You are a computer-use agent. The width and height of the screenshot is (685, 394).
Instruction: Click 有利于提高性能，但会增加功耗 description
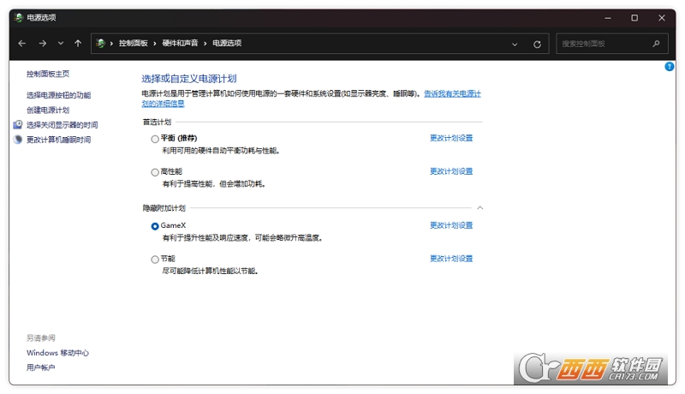click(x=214, y=184)
